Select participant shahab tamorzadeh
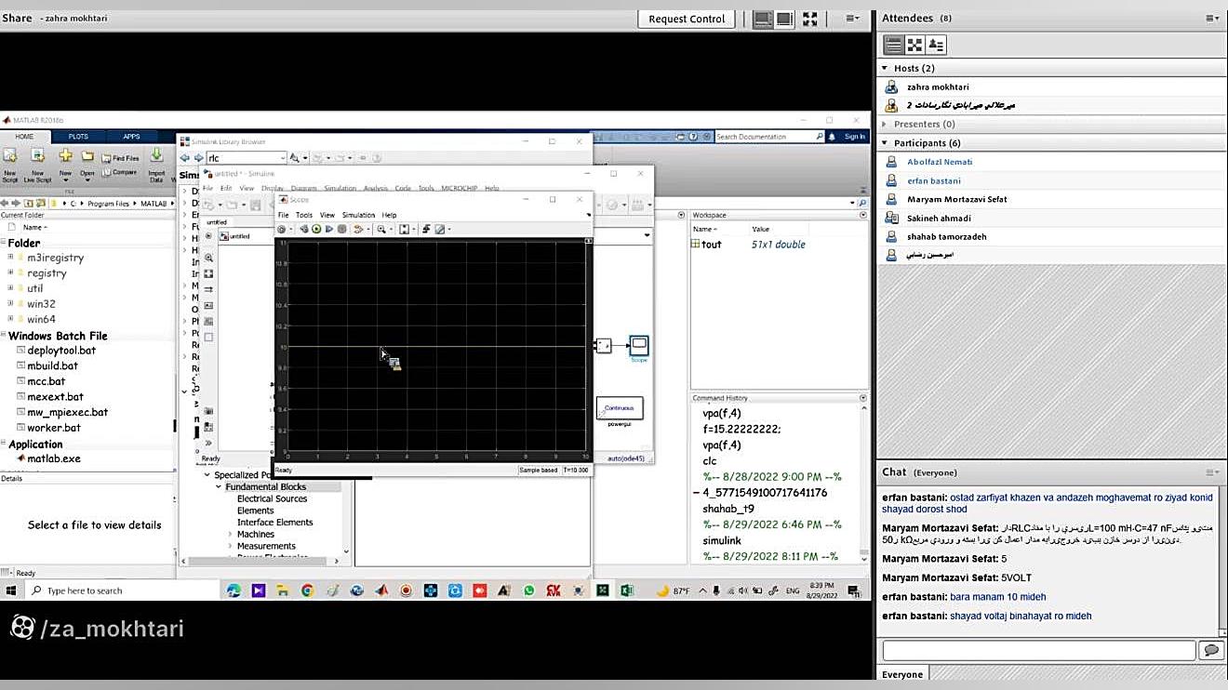 click(946, 236)
